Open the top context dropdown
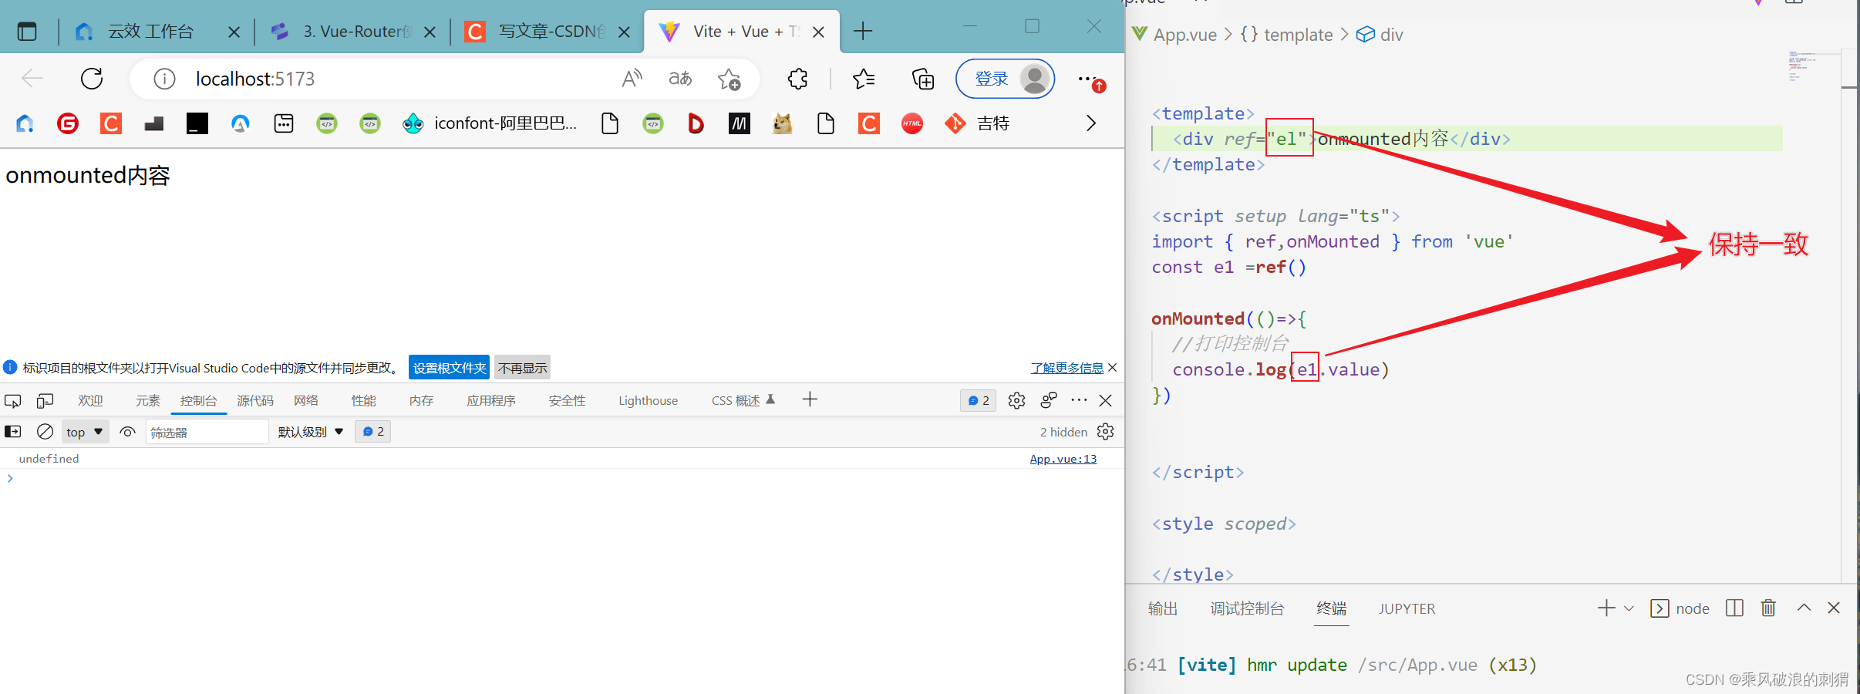Image resolution: width=1860 pixels, height=694 pixels. 85,432
